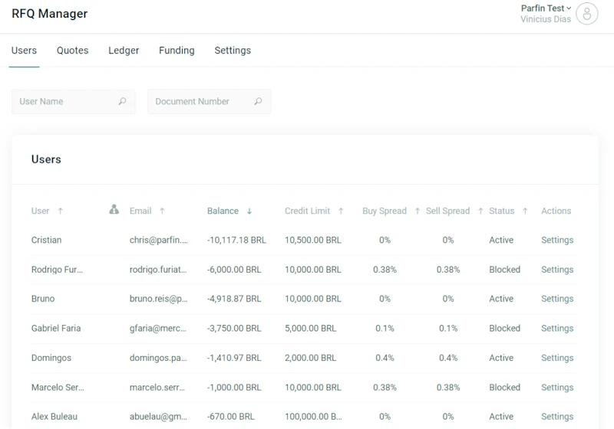Sort by Status column arrow
Screen dimensions: 614x429
(525, 211)
